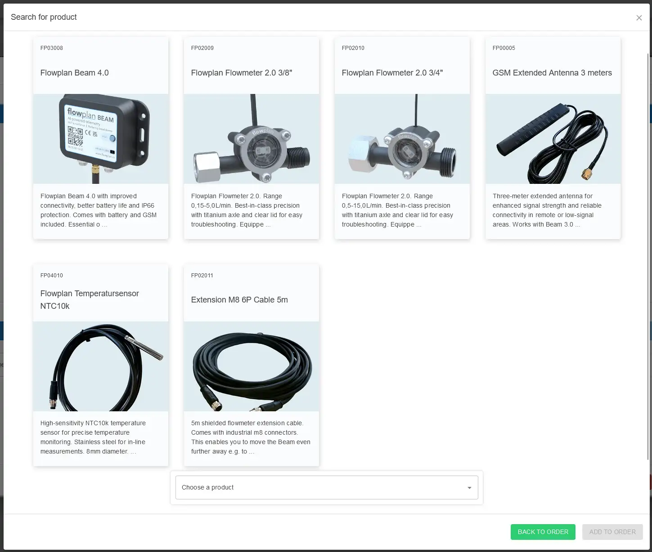Select the Extension M8 6P Cable image
This screenshot has width=652, height=552.
(x=252, y=366)
